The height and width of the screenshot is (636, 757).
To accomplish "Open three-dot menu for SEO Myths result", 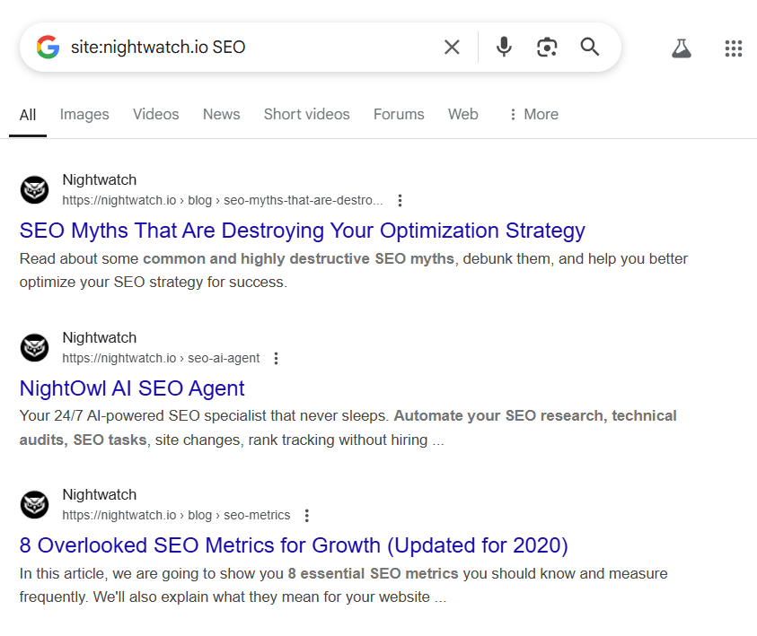I will pos(400,200).
